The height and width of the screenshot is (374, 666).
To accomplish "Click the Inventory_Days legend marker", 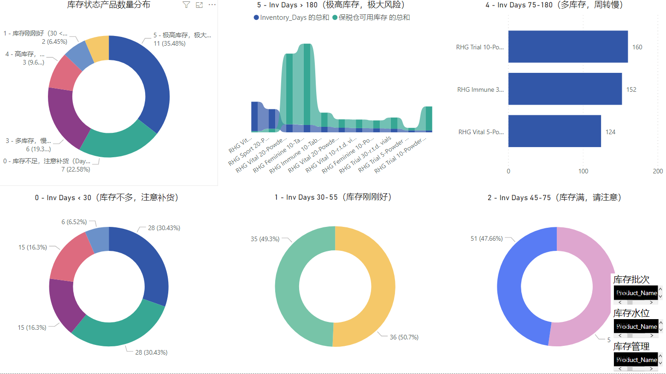I will point(256,18).
